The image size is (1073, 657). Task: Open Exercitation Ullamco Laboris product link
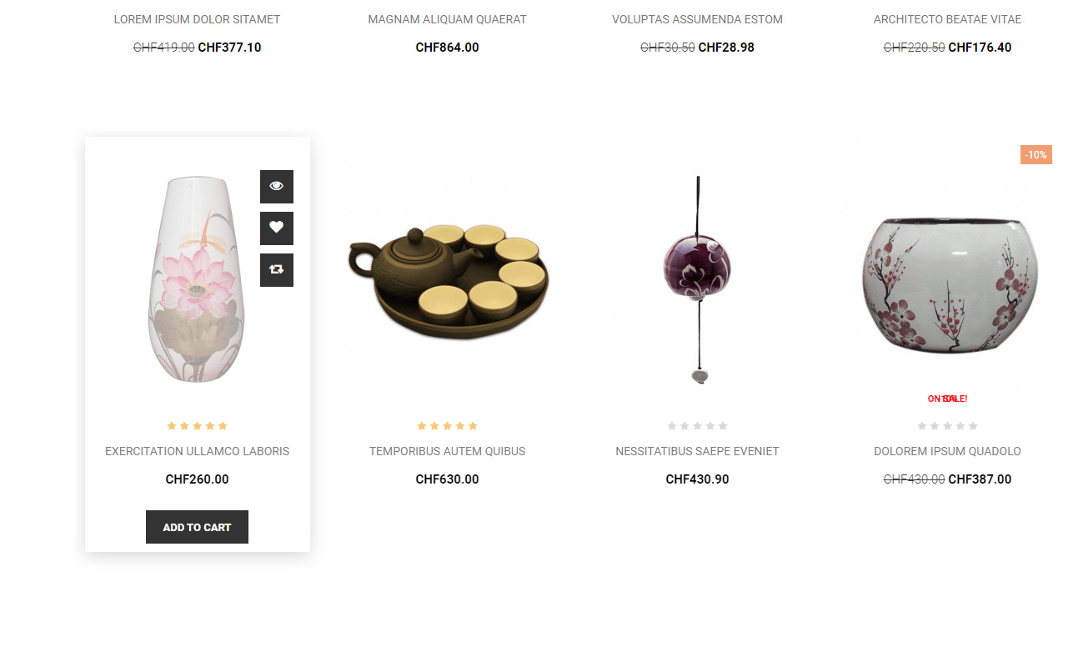pyautogui.click(x=198, y=451)
